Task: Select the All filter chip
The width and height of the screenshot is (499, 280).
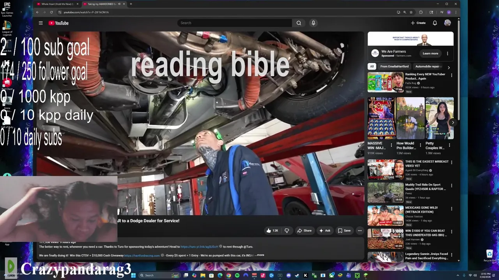Action: (372, 66)
